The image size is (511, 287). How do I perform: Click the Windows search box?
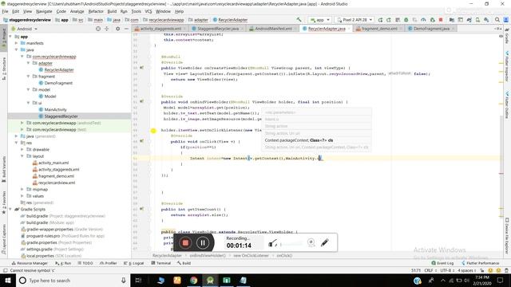[x=73, y=280]
